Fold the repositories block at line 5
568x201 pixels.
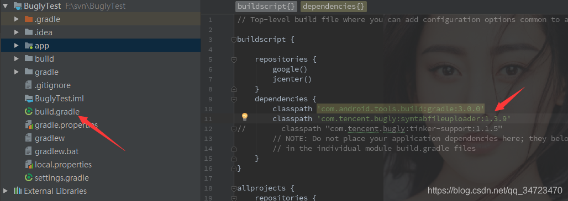point(234,59)
